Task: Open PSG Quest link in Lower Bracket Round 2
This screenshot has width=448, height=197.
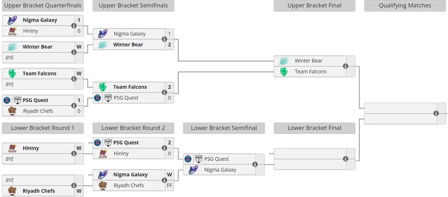Action: point(126,142)
